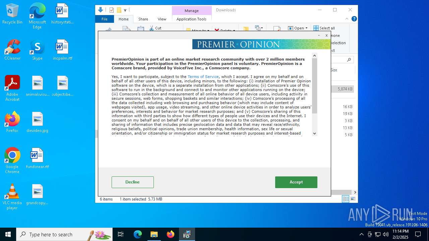
Task: Click the 16 KB size cell
Action: coord(348,107)
